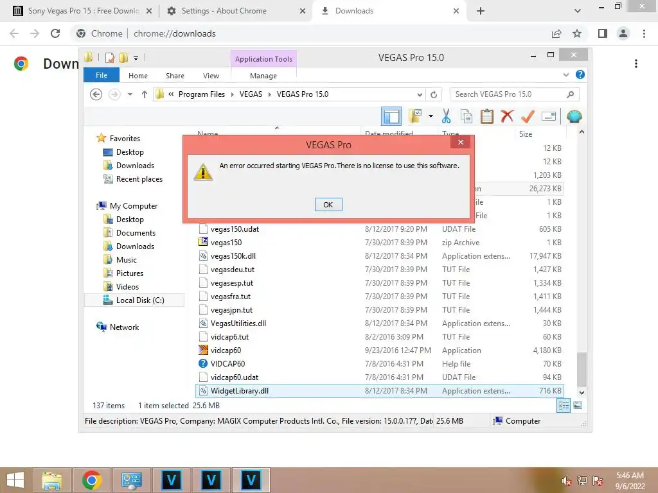This screenshot has width=658, height=493.
Task: Click the file list vertical scrollbar thumb
Action: [x=582, y=369]
